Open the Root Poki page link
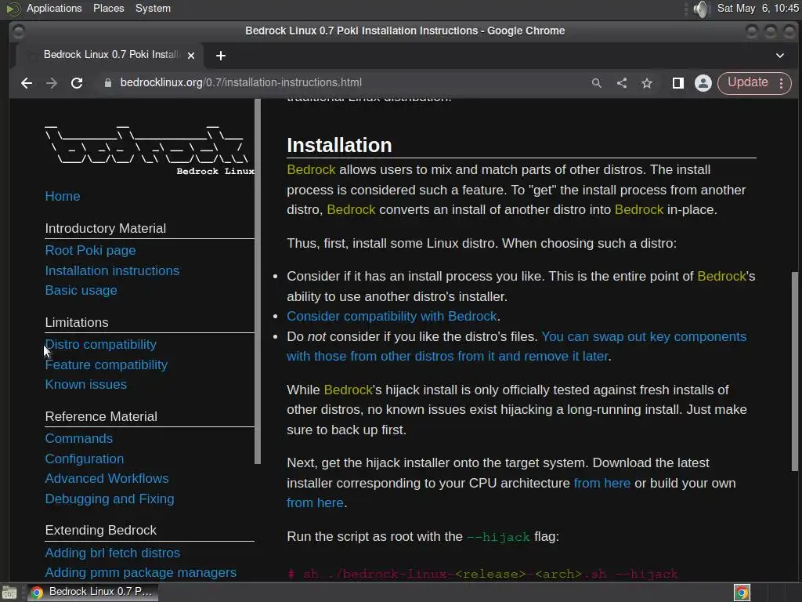 [x=90, y=250]
